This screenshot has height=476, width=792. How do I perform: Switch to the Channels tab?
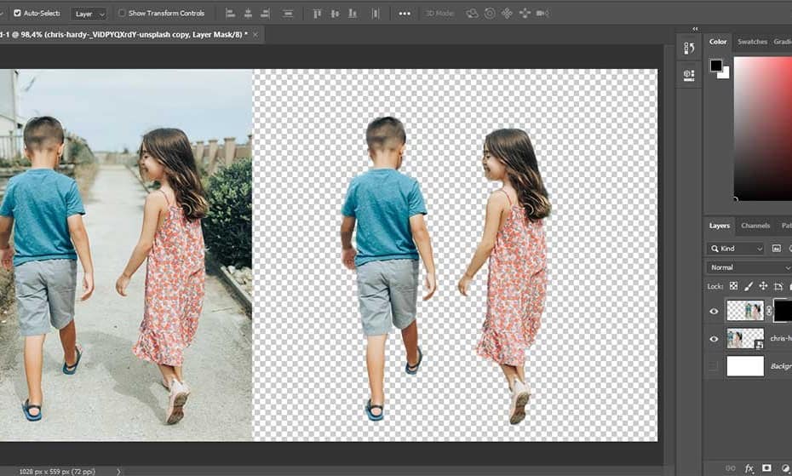755,226
